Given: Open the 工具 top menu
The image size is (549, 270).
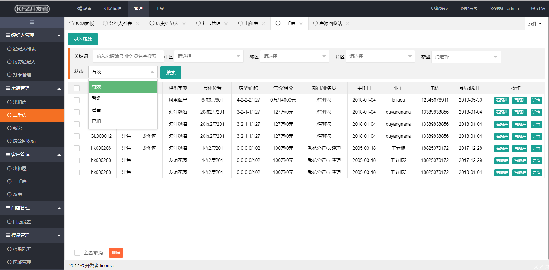Looking at the screenshot, I should [x=160, y=9].
